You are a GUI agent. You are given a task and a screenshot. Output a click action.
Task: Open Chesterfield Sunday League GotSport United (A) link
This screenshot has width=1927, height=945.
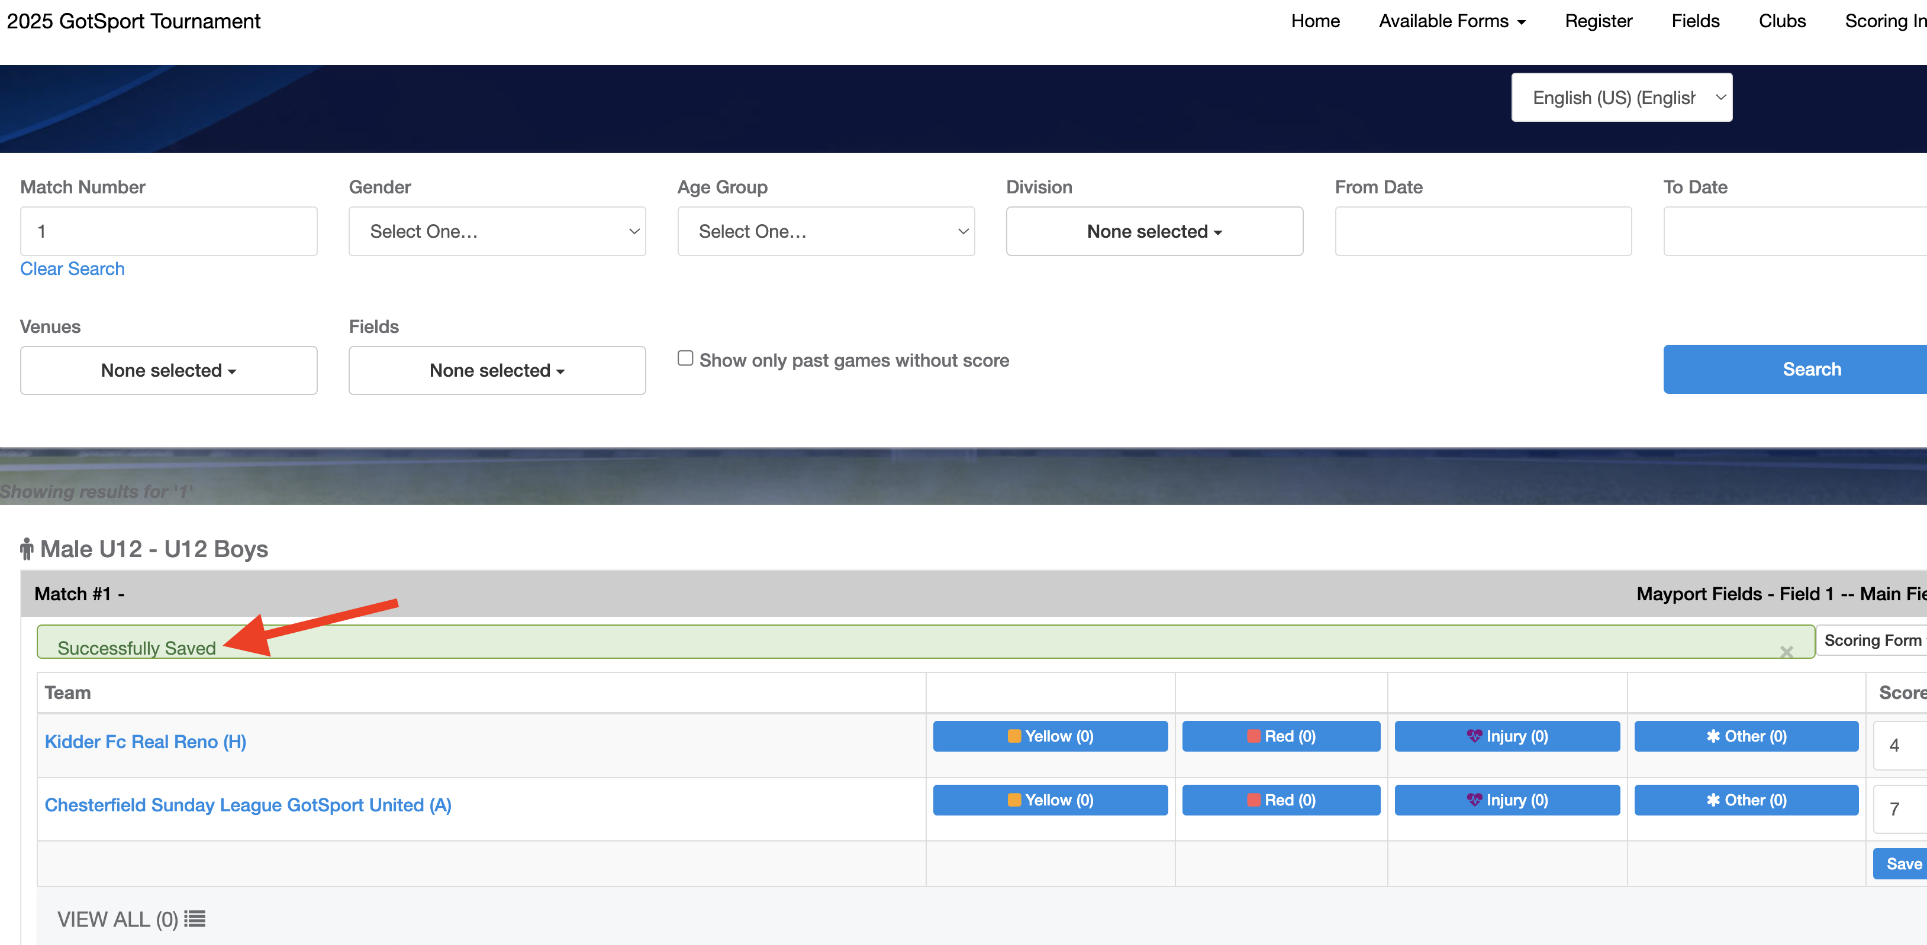coord(247,805)
